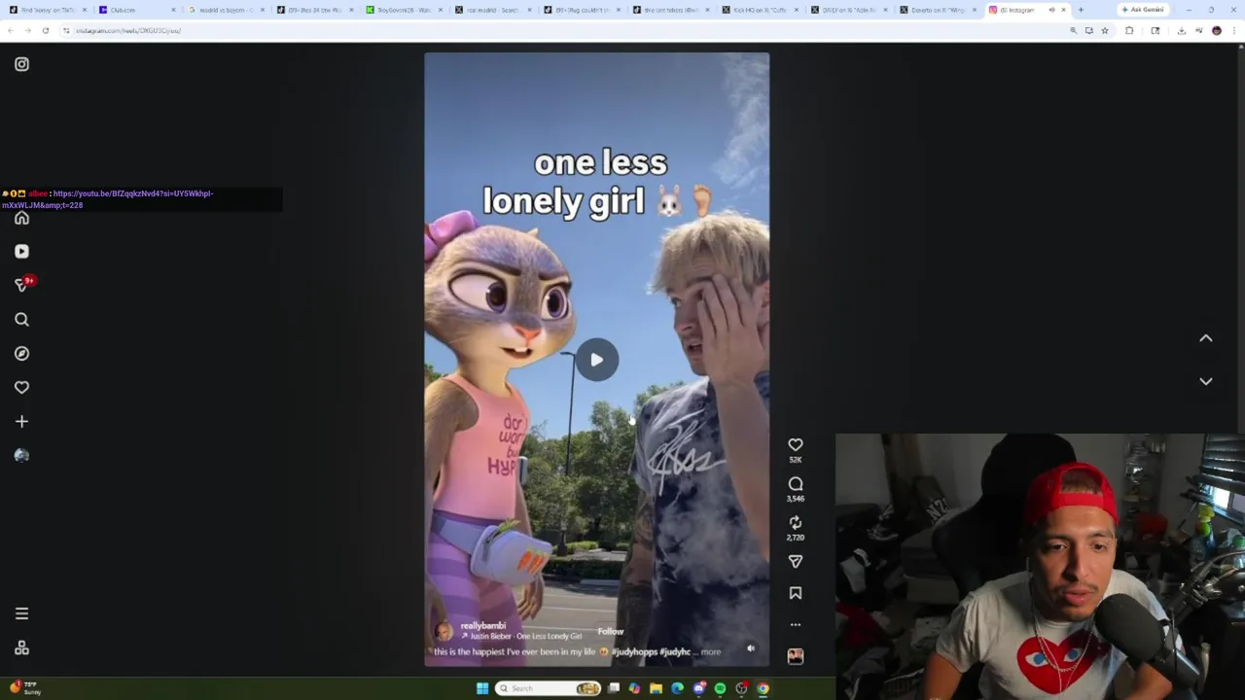Open the browser zoom magnifier icon
Image resolution: width=1245 pixels, height=700 pixels.
pos(1073,30)
